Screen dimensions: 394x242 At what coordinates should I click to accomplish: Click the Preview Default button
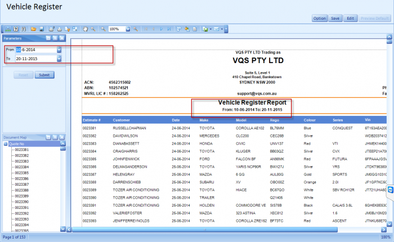[375, 19]
